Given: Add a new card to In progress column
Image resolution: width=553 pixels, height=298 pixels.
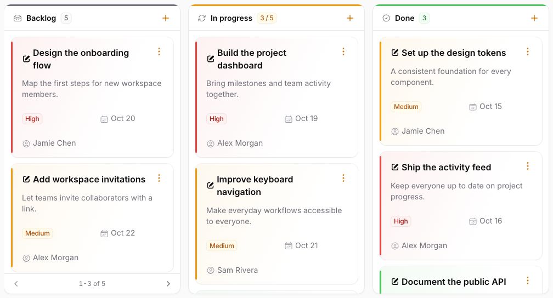Looking at the screenshot, I should point(350,18).
